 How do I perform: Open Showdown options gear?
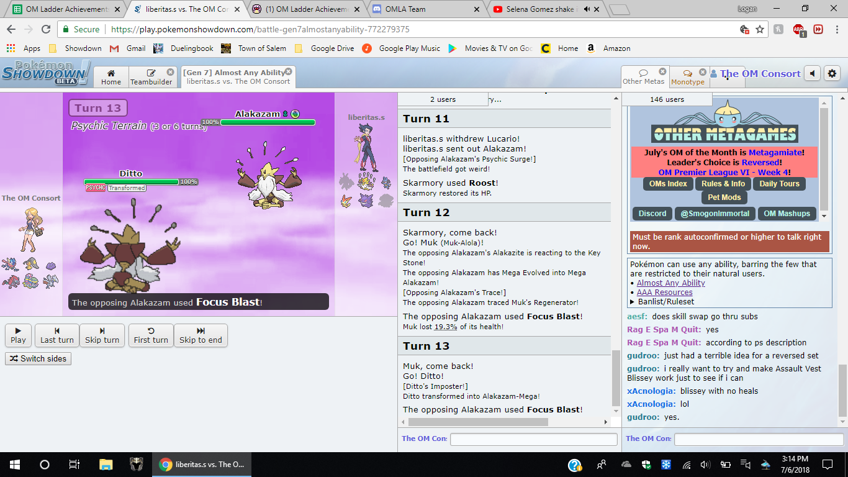pos(832,73)
